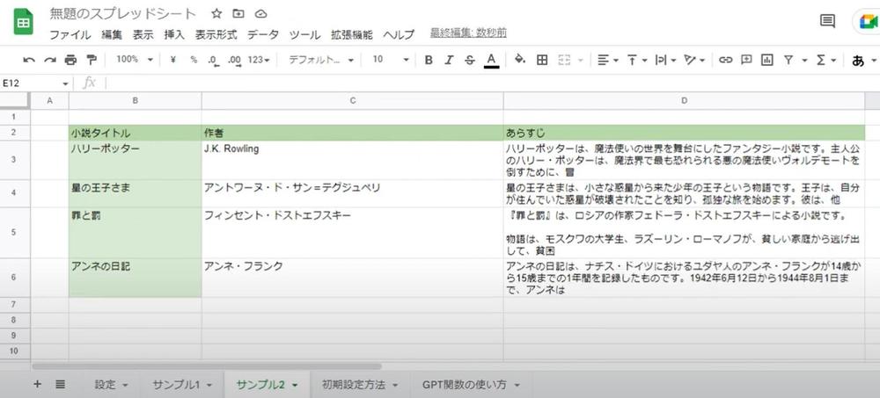The height and width of the screenshot is (398, 880).
Task: Open the 123 number format dropdown
Action: (259, 60)
